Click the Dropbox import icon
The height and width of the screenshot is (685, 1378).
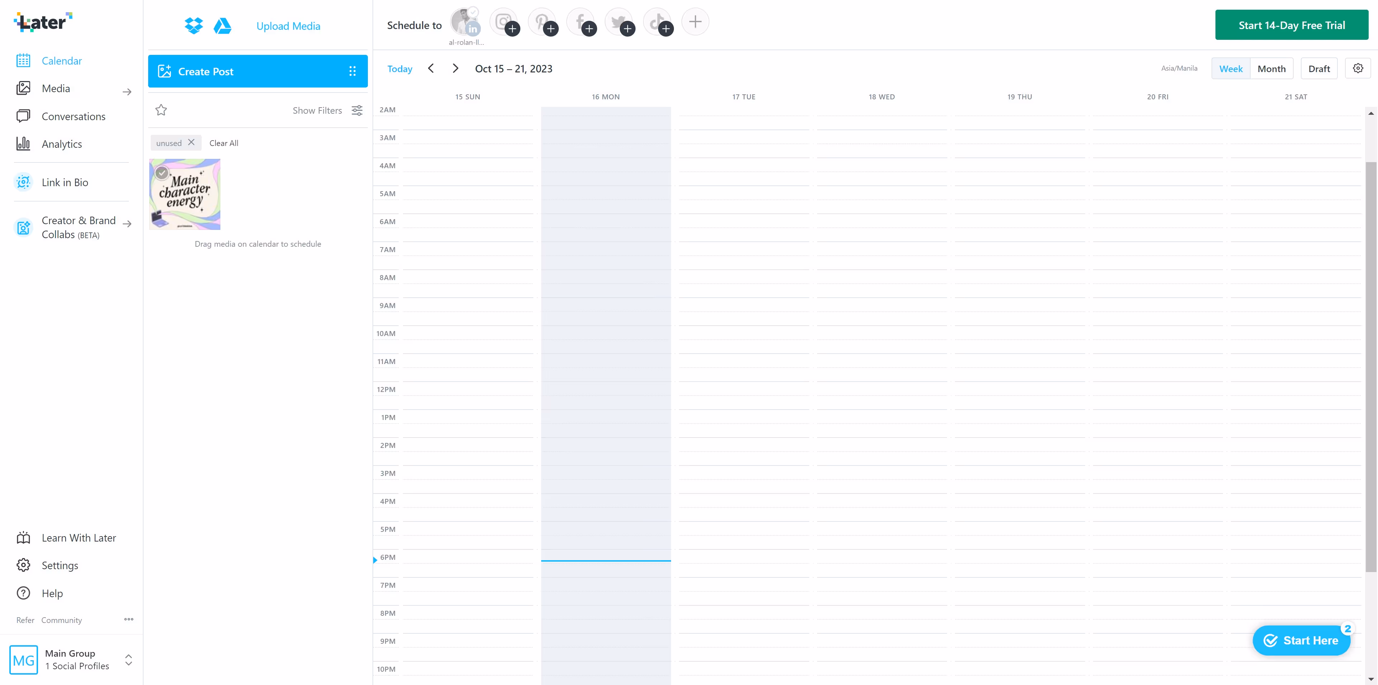point(194,26)
